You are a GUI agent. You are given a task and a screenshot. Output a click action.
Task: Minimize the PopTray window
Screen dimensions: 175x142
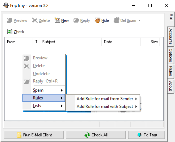pos(134,6)
